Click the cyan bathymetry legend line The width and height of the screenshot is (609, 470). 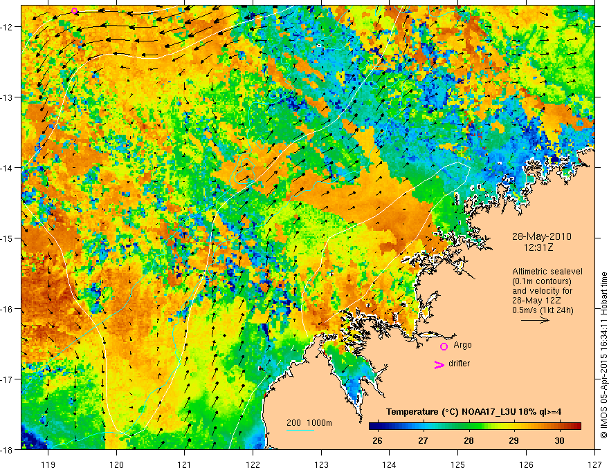(x=300, y=430)
